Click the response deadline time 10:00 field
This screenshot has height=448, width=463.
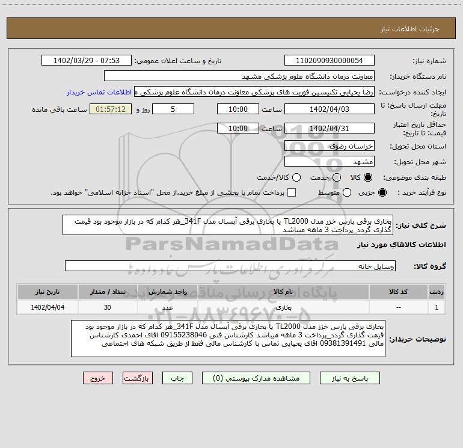pos(238,109)
